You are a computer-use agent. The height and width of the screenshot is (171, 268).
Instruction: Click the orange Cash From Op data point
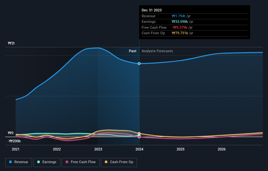(x=139, y=133)
